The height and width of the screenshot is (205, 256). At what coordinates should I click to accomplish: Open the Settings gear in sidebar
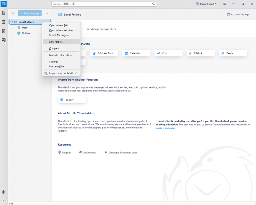click(3, 192)
